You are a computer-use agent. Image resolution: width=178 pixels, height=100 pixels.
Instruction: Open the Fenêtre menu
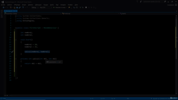[70, 5]
